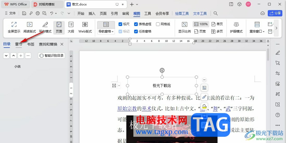Open the undo history dropdown arrow

(56, 13)
